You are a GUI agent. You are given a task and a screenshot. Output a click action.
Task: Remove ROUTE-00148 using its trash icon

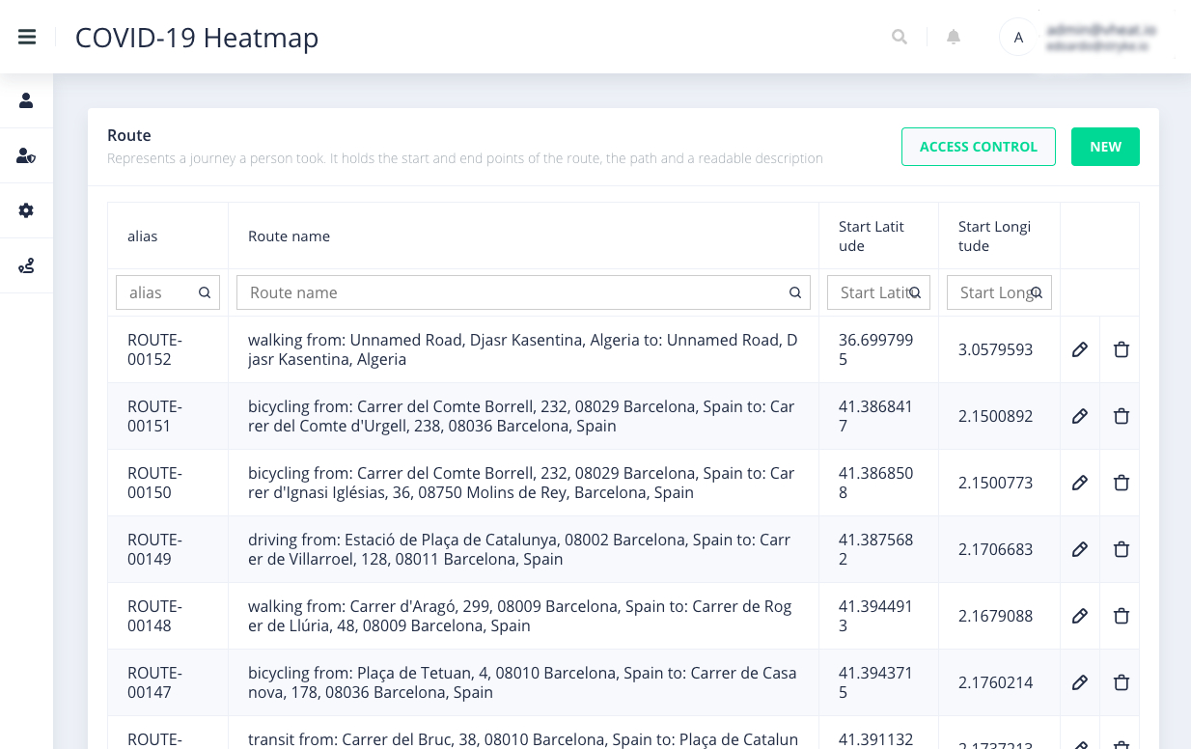coord(1122,616)
